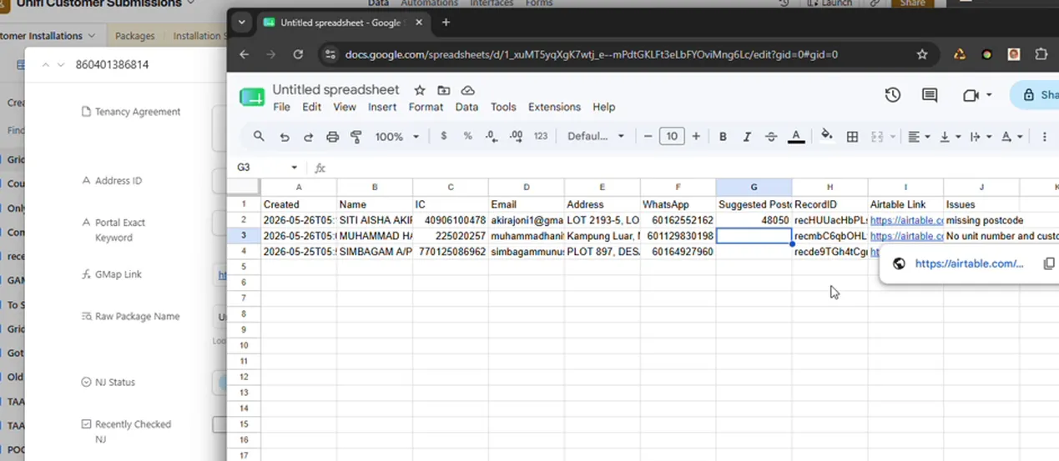
Task: Decrease decimal places in toolbar
Action: tap(491, 136)
